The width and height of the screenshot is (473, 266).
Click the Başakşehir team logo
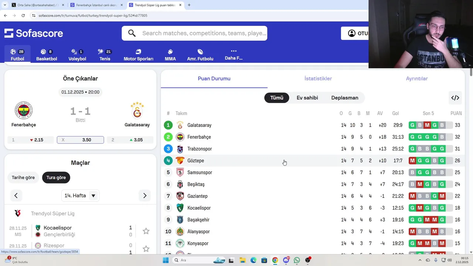pos(180,220)
